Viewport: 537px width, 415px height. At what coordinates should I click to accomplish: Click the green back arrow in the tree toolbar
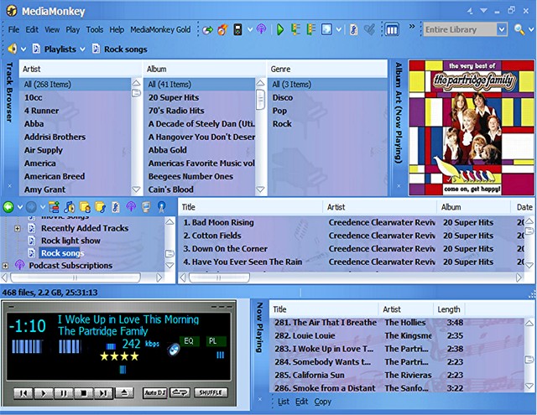[x=8, y=206]
